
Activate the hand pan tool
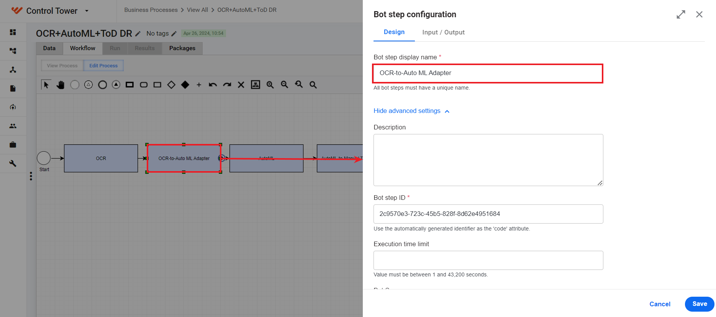[60, 85]
